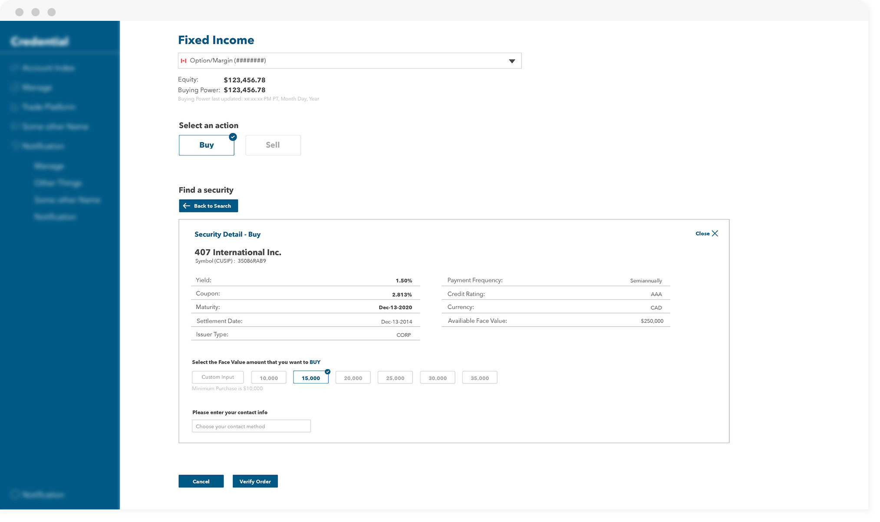Screen dimensions: 880x522
Task: Click the blurred Credential logo in sidebar
Action: click(40, 41)
